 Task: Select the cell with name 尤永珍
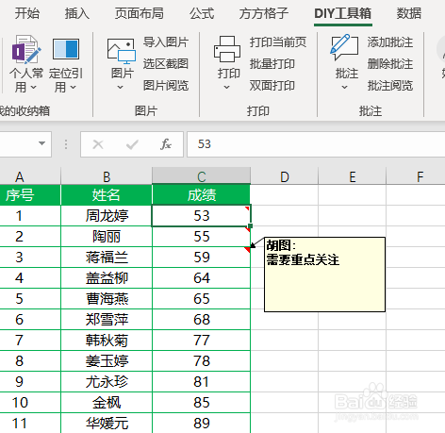pyautogui.click(x=107, y=382)
